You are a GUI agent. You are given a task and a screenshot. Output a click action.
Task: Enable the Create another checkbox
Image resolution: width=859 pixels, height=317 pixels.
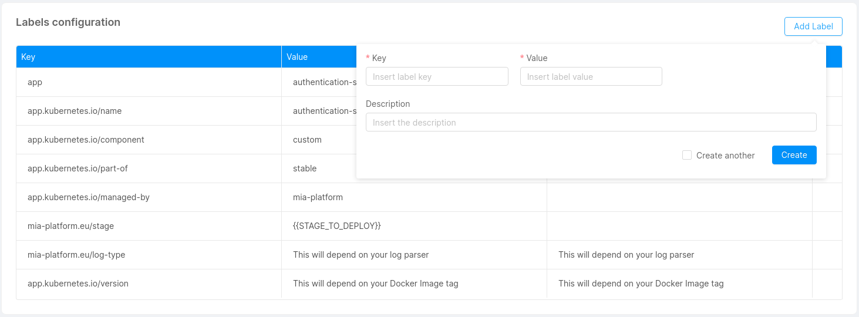(x=687, y=155)
